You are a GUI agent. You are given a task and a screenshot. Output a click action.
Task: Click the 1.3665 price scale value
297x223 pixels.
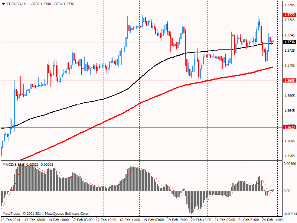click(290, 96)
